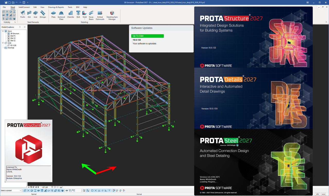Image resolution: width=329 pixels, height=196 pixels.
Task: Select the Girt steel element tool
Action: (29, 14)
